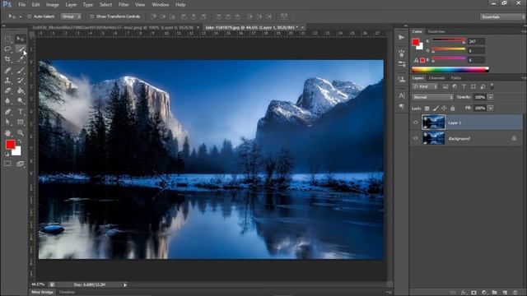Image resolution: width=527 pixels, height=296 pixels.
Task: Open the Character panel icon
Action: click(401, 95)
